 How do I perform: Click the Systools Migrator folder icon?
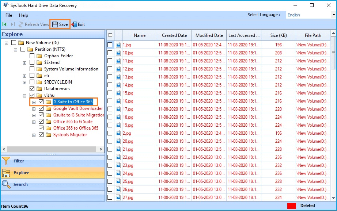tap(49, 135)
